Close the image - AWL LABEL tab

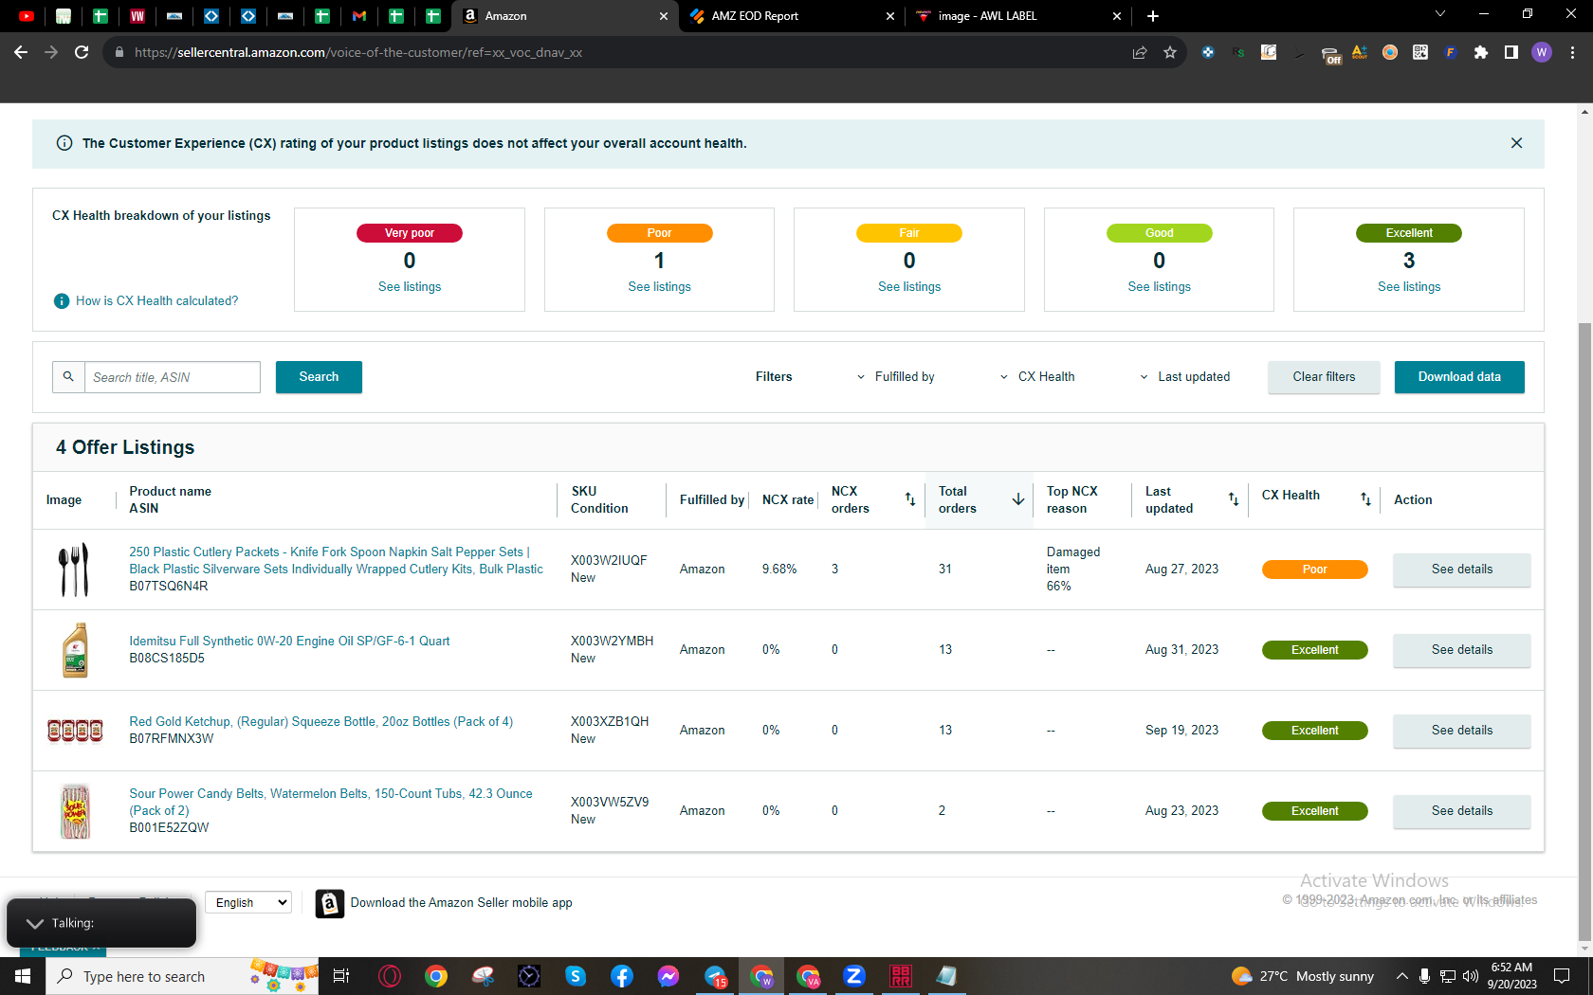click(x=1117, y=16)
